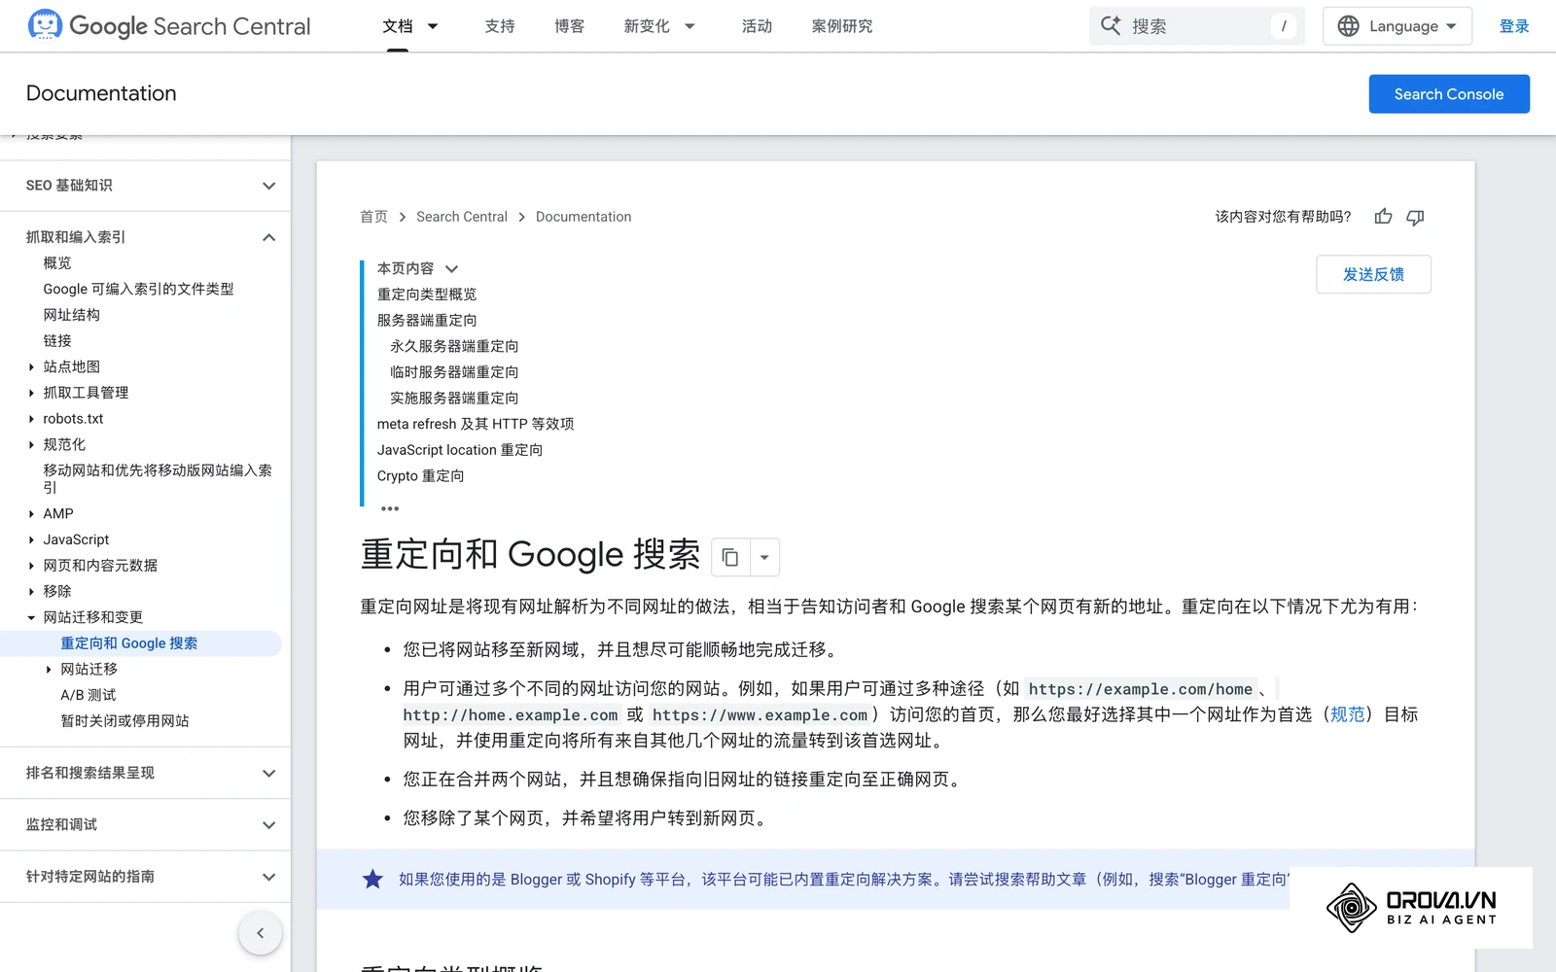Screen dimensions: 1556x972
Task: Open the dropdown arrow next to copy icon
Action: click(764, 558)
